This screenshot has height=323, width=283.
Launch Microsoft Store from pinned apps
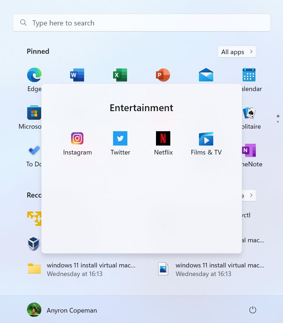pos(34,113)
